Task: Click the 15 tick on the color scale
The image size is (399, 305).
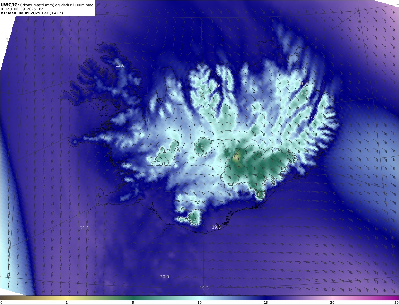Action: [x=266, y=303]
